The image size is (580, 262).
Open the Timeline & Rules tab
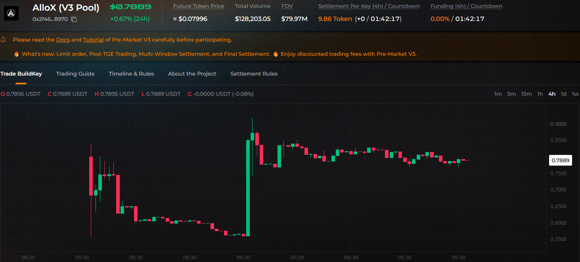(131, 74)
